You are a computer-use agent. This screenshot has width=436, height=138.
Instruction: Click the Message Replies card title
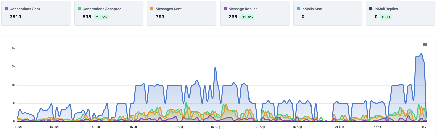point(243,9)
